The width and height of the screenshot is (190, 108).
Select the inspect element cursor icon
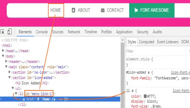pyautogui.click(x=3, y=32)
